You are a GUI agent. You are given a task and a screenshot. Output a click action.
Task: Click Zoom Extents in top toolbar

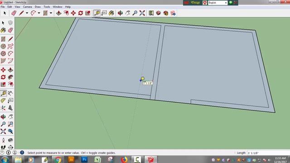click(142, 13)
